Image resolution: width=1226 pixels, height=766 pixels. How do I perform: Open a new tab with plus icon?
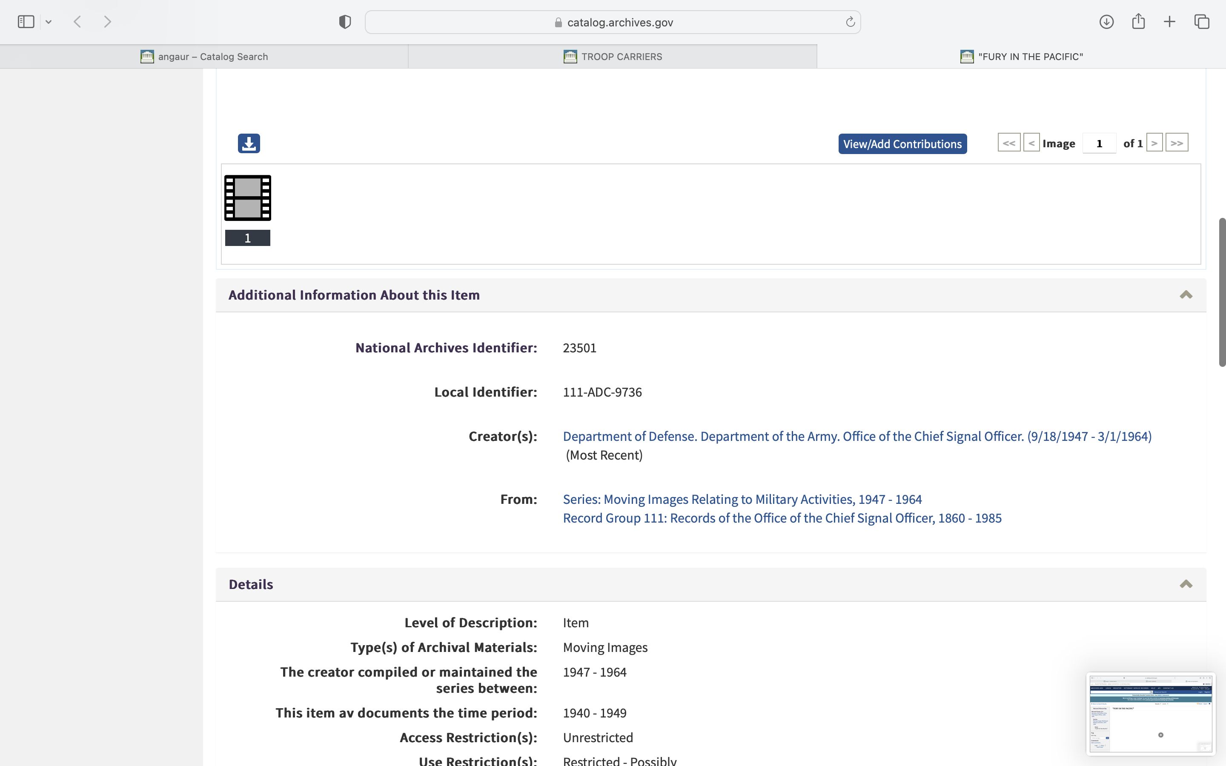(x=1169, y=22)
